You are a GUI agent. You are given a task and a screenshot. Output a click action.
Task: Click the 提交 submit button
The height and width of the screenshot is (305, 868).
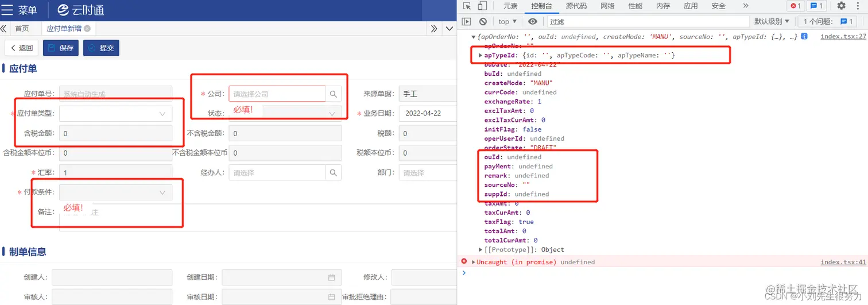pos(101,48)
